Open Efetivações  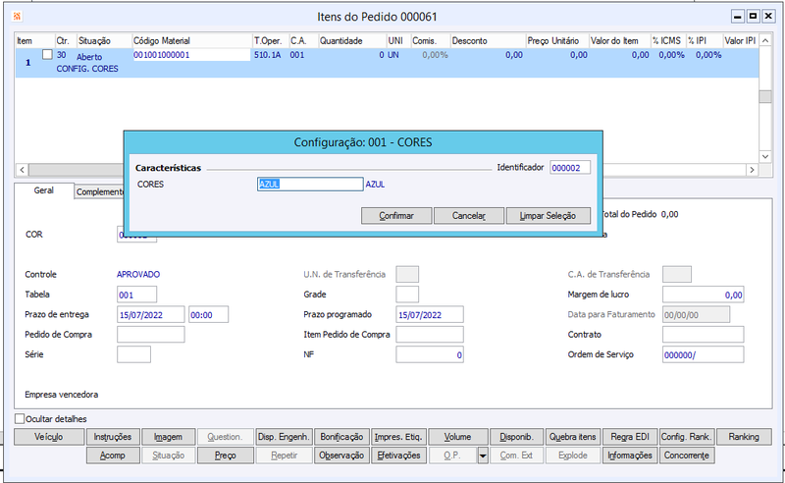click(398, 456)
